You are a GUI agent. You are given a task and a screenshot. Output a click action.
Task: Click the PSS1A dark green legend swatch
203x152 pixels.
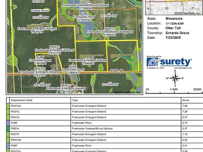coord(8,129)
